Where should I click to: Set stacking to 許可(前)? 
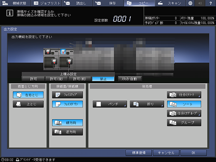tap(79, 79)
